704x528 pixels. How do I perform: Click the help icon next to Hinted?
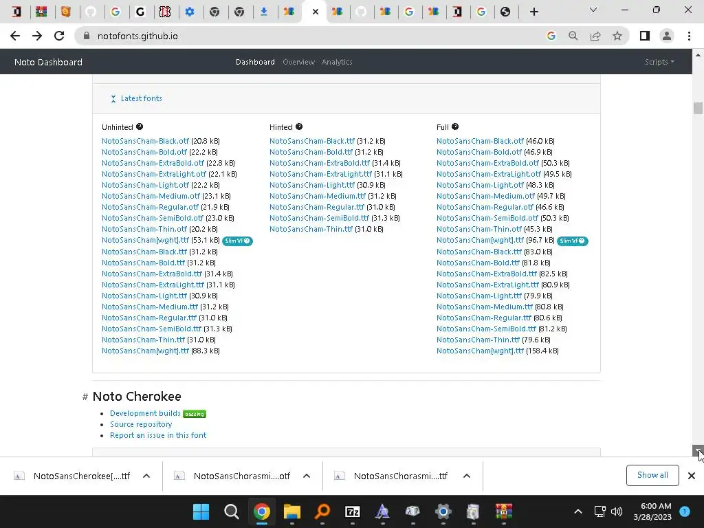299,126
